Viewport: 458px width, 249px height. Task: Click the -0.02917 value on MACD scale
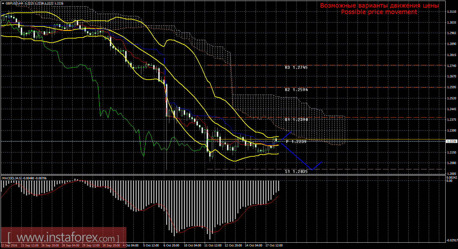point(452,240)
